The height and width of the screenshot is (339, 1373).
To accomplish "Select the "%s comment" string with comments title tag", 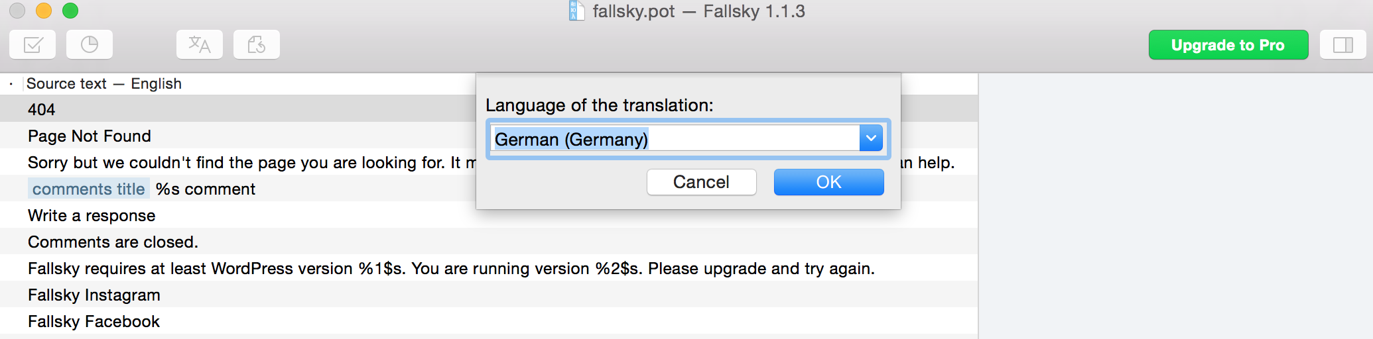I will tap(206, 189).
